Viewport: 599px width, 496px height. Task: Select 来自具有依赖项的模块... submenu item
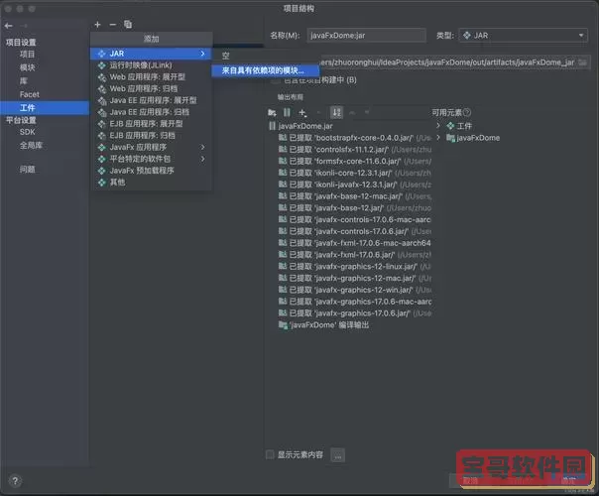266,70
